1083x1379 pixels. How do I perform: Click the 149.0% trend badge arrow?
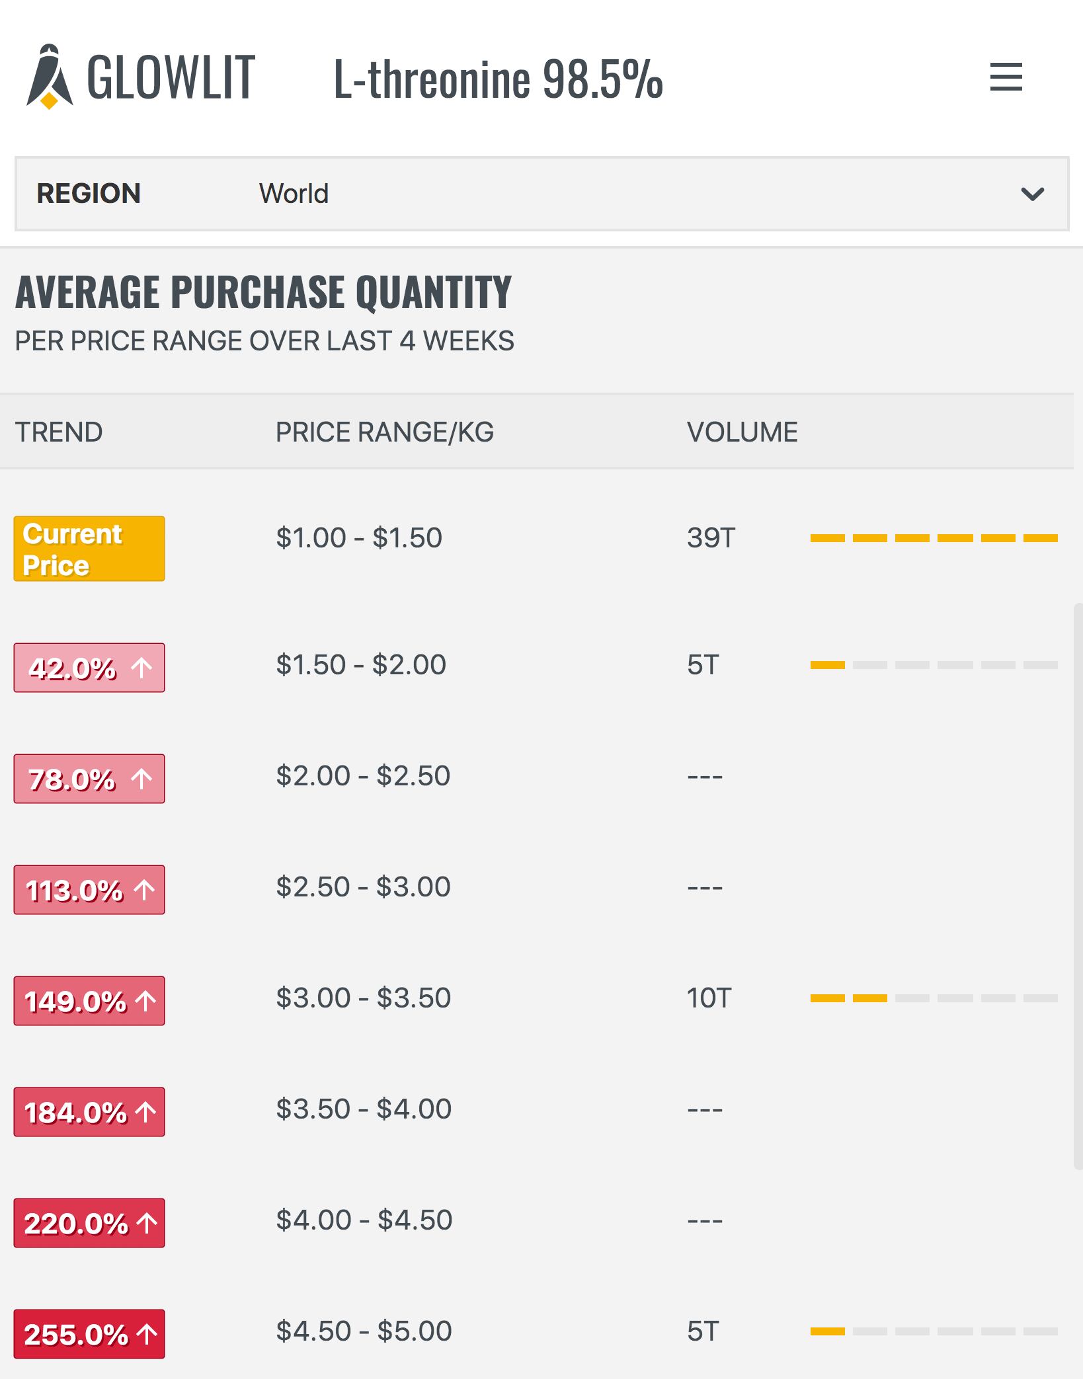tap(145, 1001)
